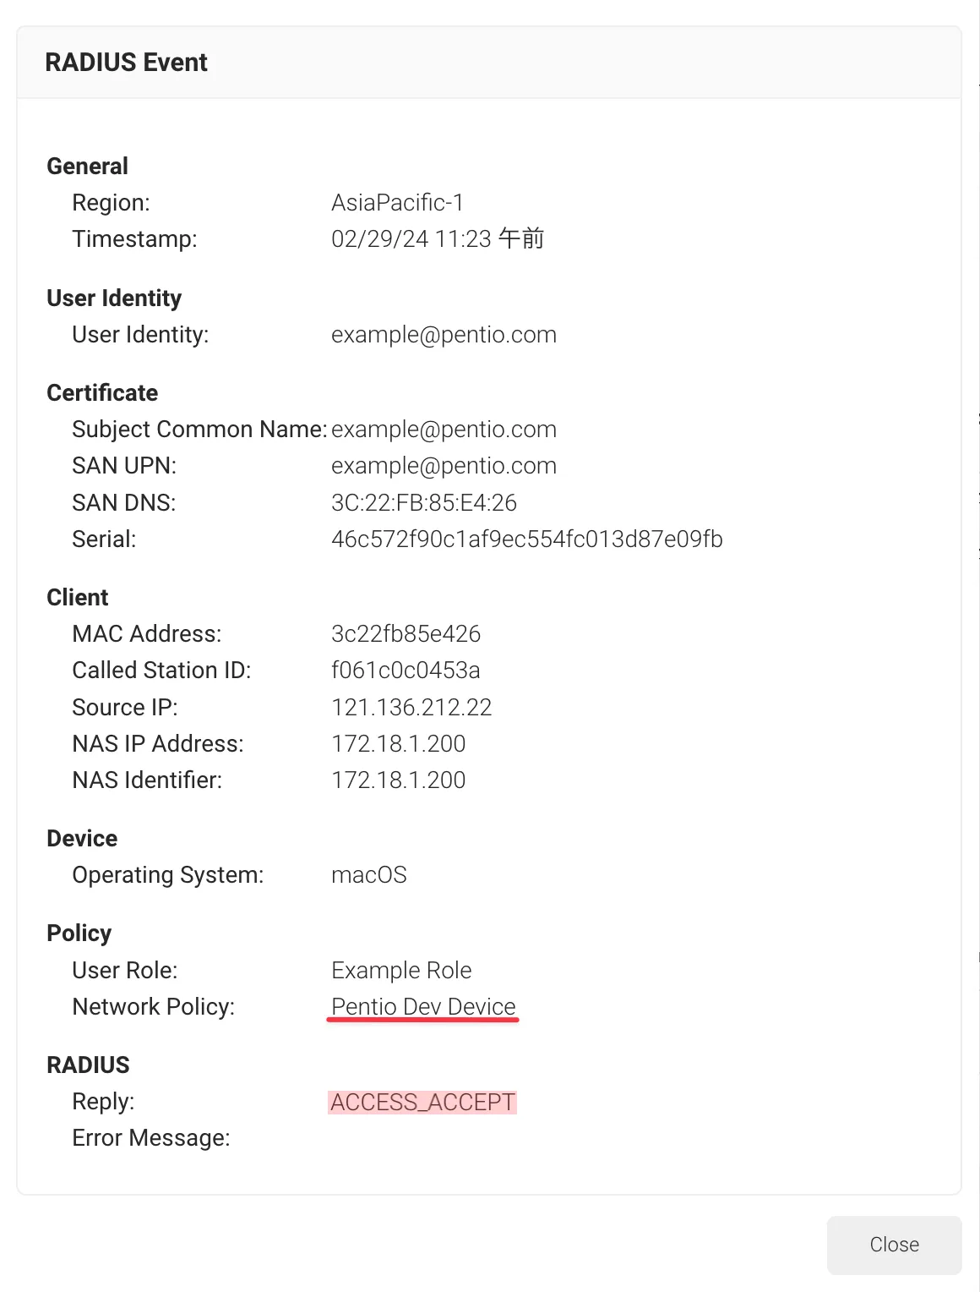Open the Pentio Dev Device network policy

[x=423, y=1006]
